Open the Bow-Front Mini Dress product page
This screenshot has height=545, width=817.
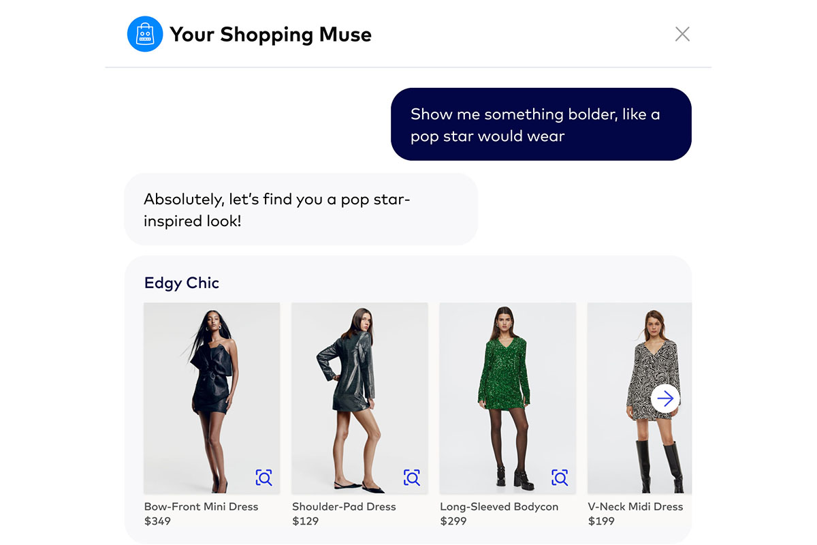point(200,506)
